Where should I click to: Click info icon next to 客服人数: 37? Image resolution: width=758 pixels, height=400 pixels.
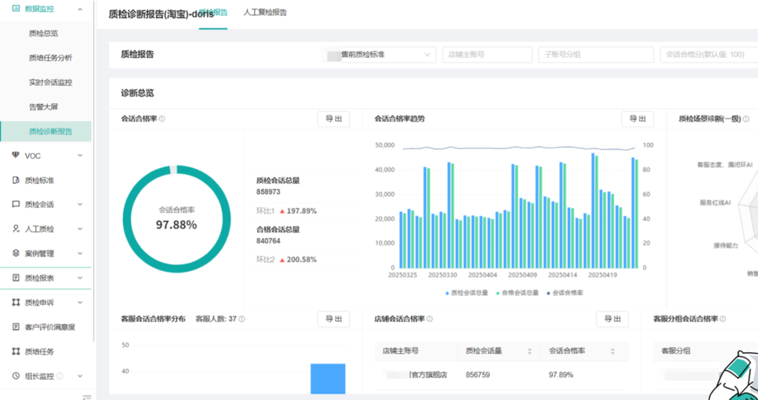pos(242,319)
